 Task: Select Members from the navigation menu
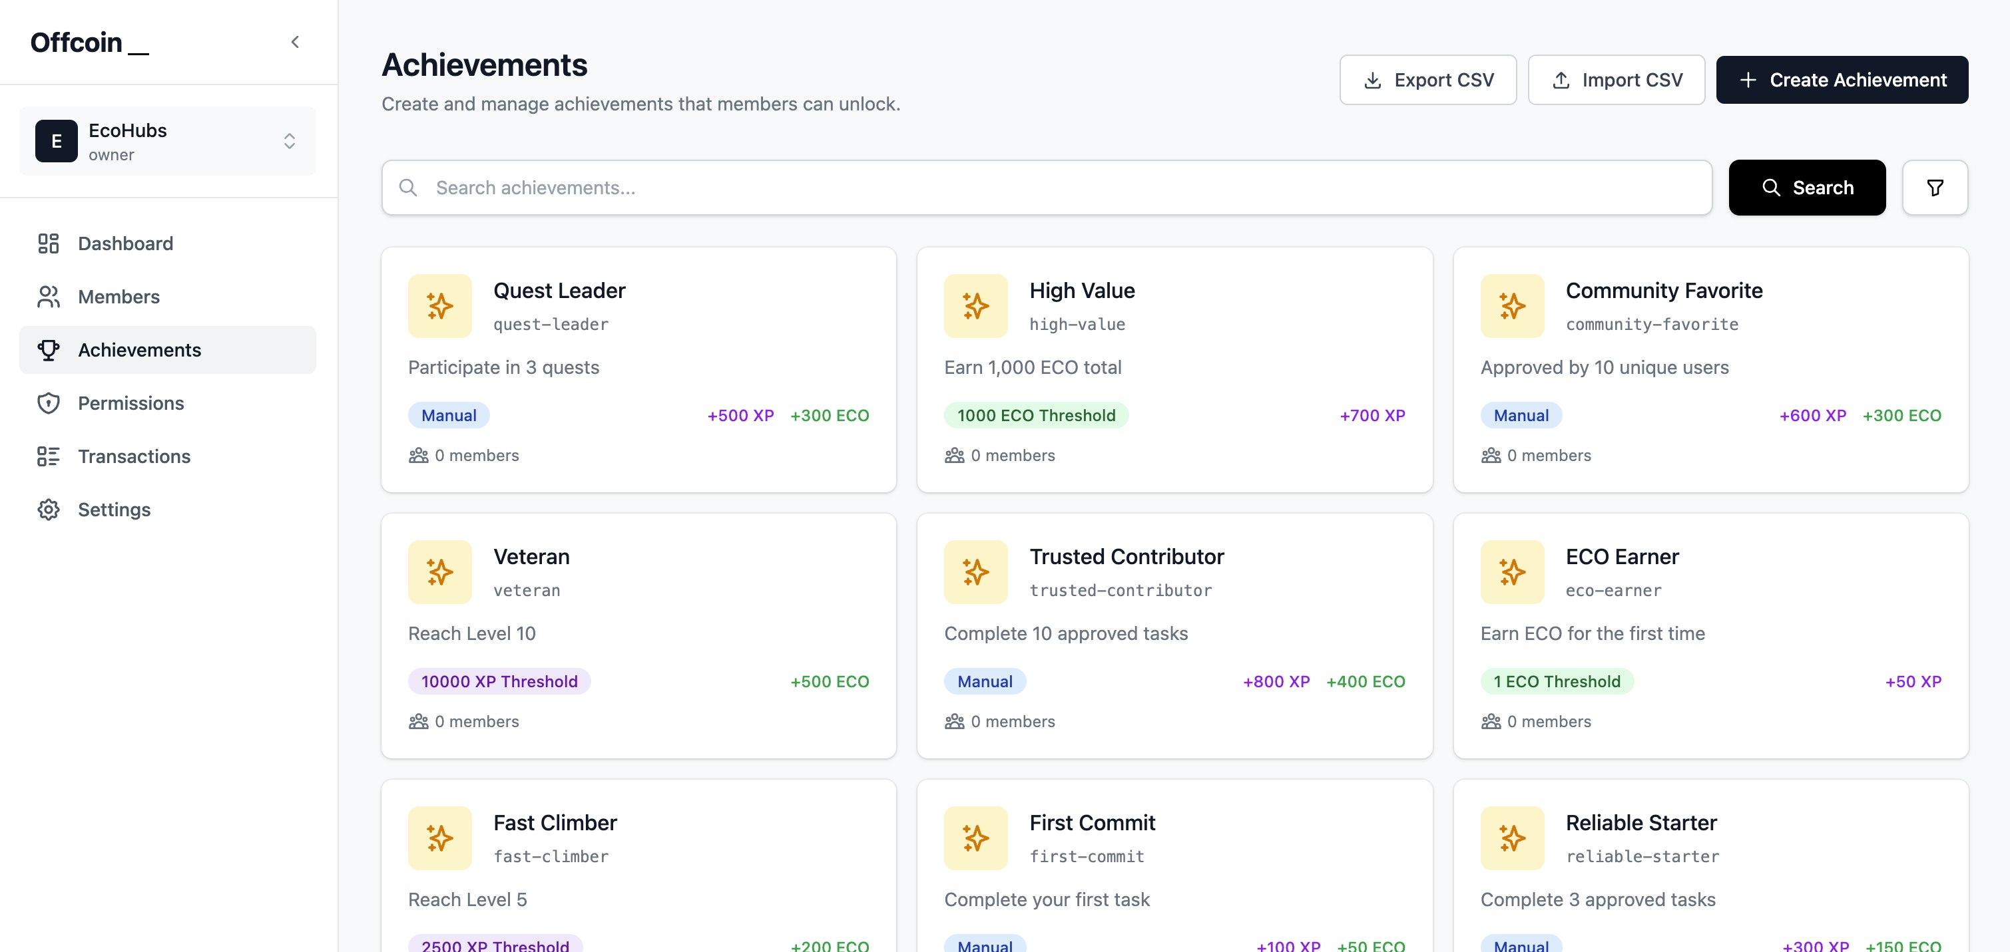[x=119, y=296]
